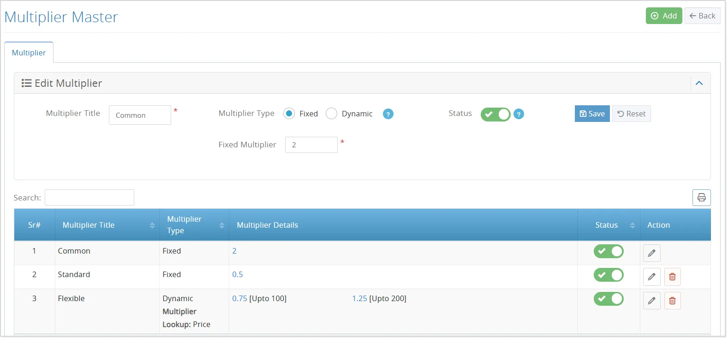Viewport: 728px width, 339px height.
Task: Click the Action column header
Action: [675, 225]
